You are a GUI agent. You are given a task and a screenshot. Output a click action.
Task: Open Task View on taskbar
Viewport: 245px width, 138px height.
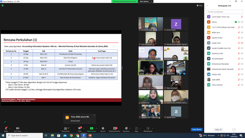click(x=46, y=135)
